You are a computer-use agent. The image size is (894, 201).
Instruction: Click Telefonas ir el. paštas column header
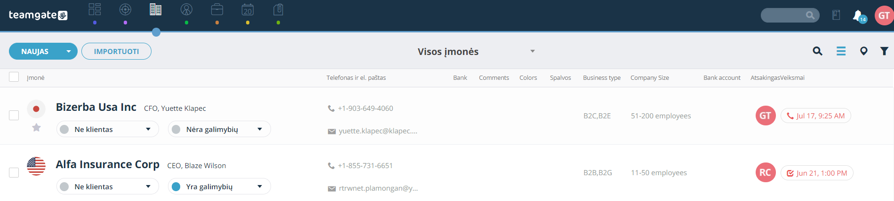tap(356, 78)
